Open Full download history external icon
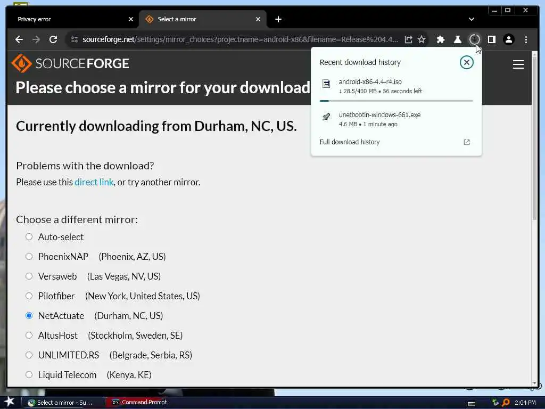Screen dimensions: 545x409 [x=466, y=142]
